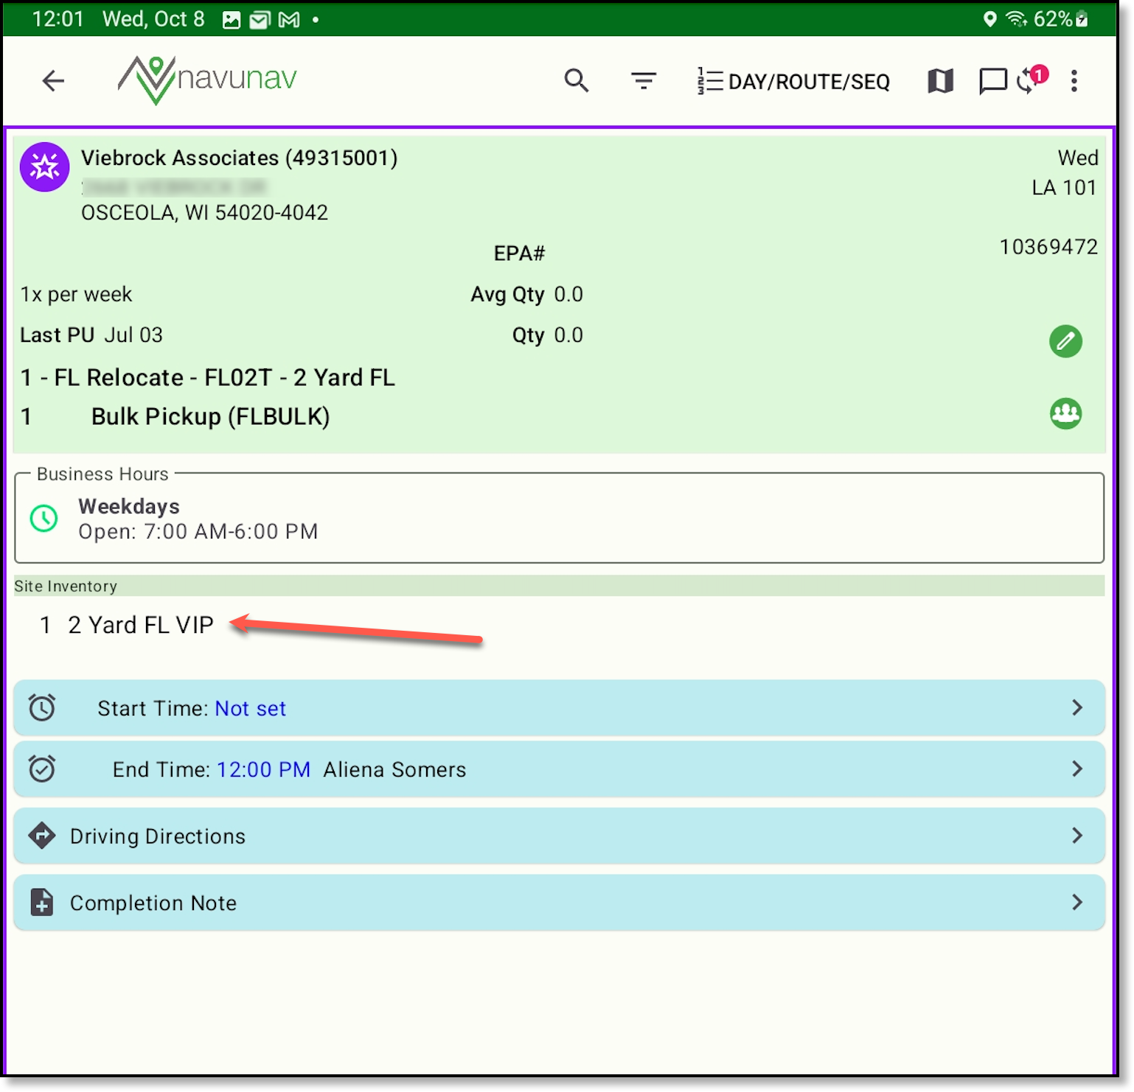Expand Completion Note chevron
1134x1092 pixels.
[1077, 902]
